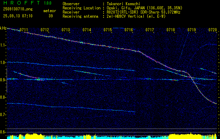The height and width of the screenshot is (139, 220).
Task: Click the 0.8 kHz axis label
Action: tap(3, 97)
